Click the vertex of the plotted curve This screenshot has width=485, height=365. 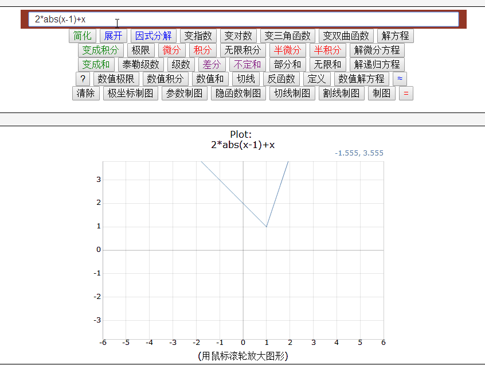(x=267, y=227)
